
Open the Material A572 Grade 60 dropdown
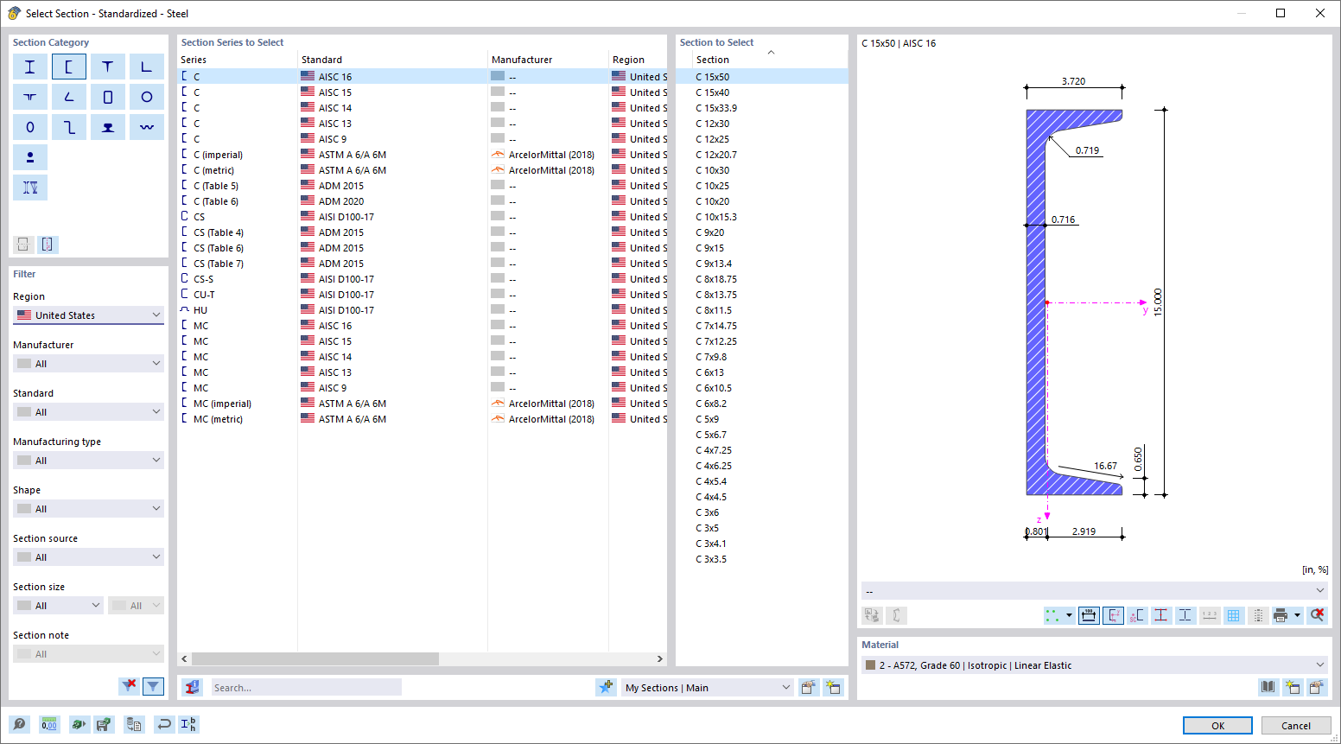tap(1094, 665)
